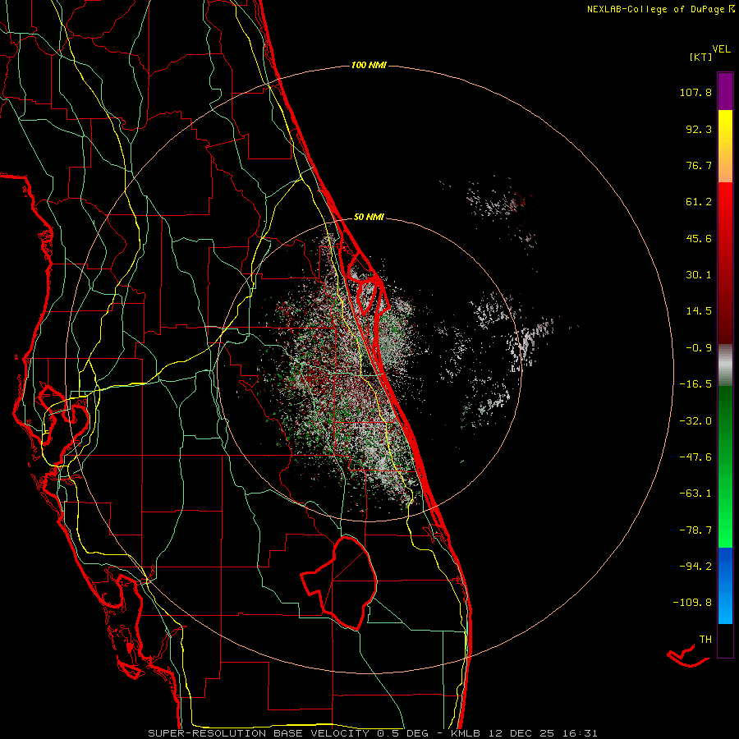Image resolution: width=739 pixels, height=739 pixels.
Task: Click SUPER-RESOLUTION BASE VELOCITY caption text
Action: coord(260,733)
